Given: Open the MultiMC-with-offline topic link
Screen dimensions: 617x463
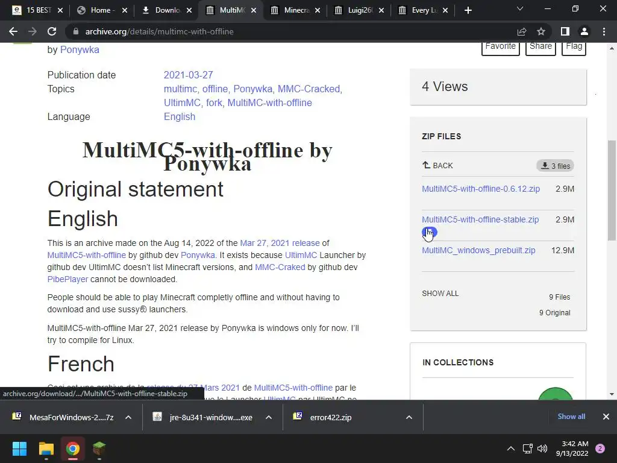Looking at the screenshot, I should (269, 102).
